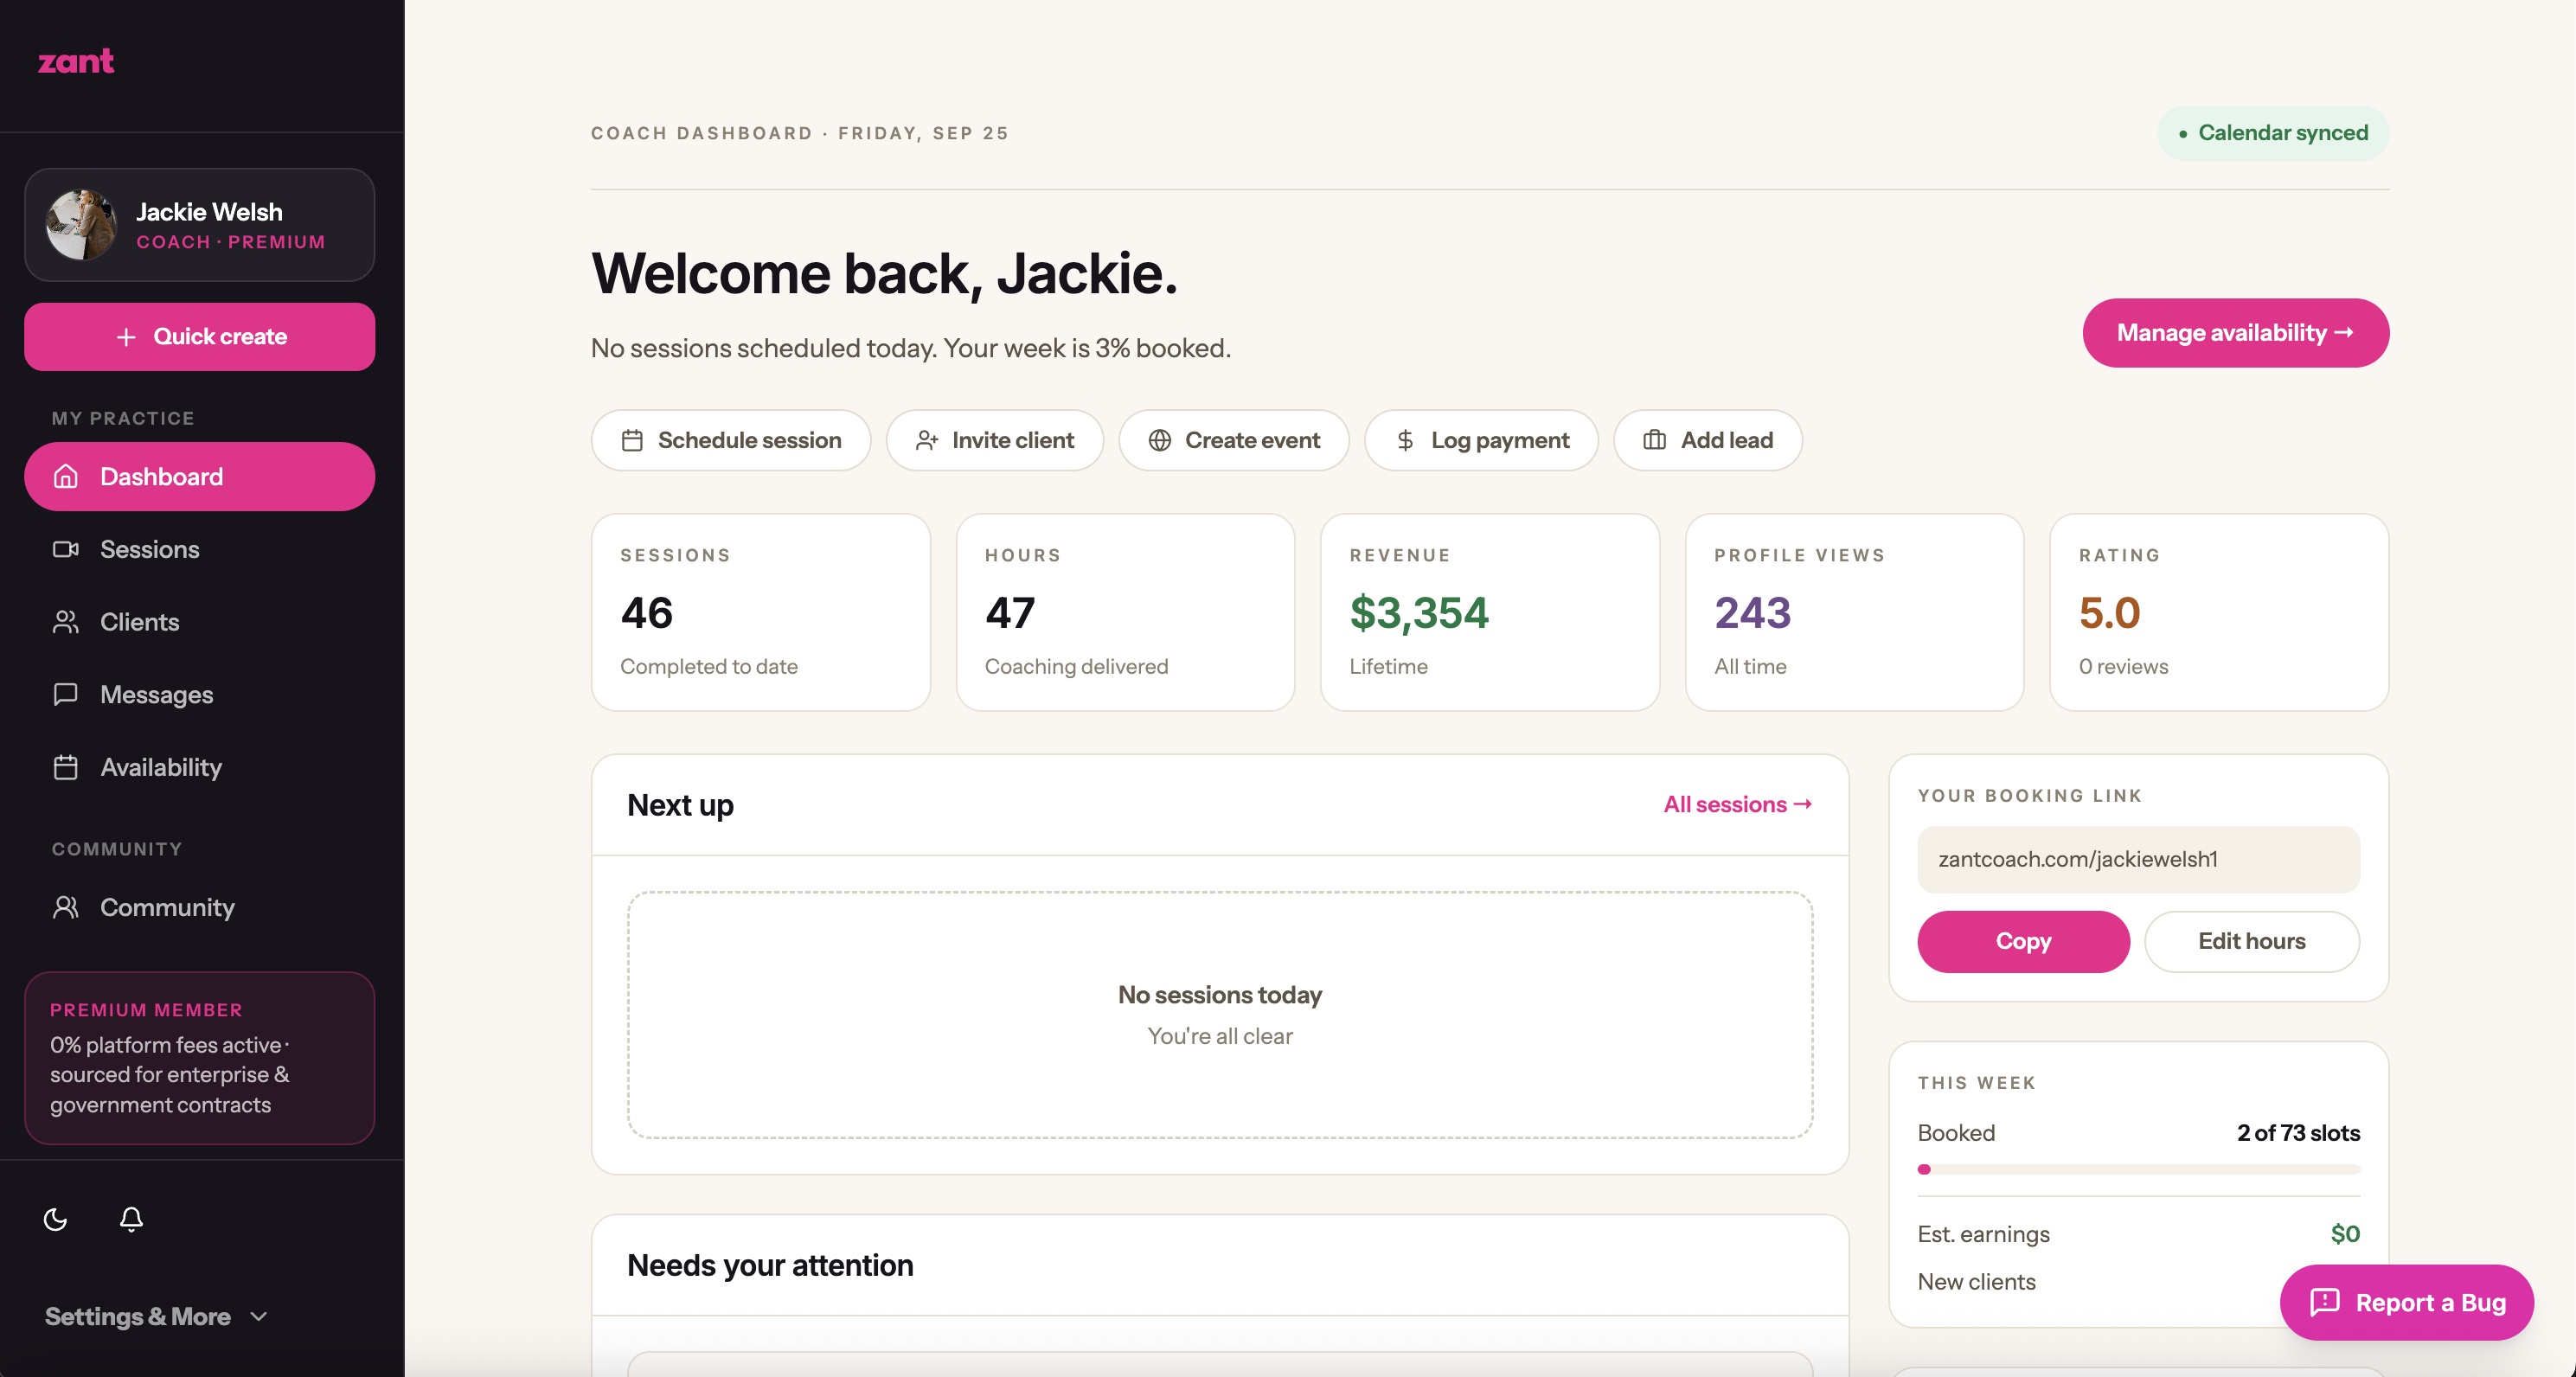Click the Profile Views 243 card
Screen dimensions: 2576x1377
click(x=1854, y=612)
